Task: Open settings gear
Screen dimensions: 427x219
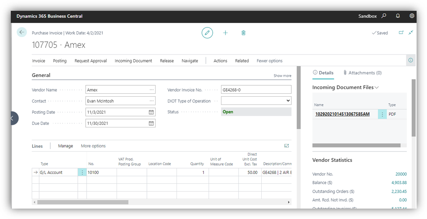Action: point(412,16)
